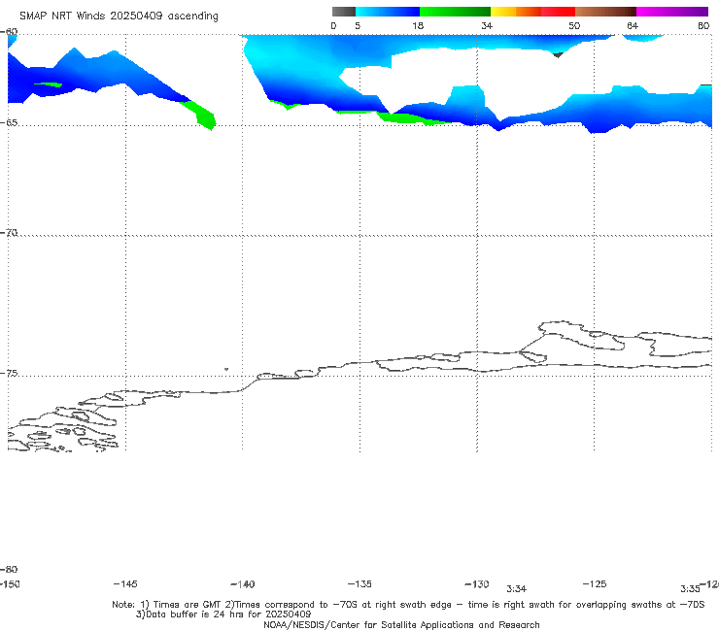
Task: Click the longitude label '-130'
Action: [x=477, y=583]
